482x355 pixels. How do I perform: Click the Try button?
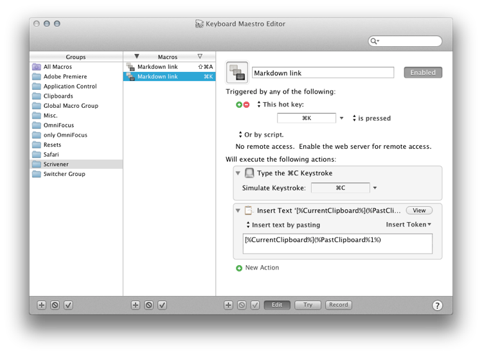click(x=308, y=305)
